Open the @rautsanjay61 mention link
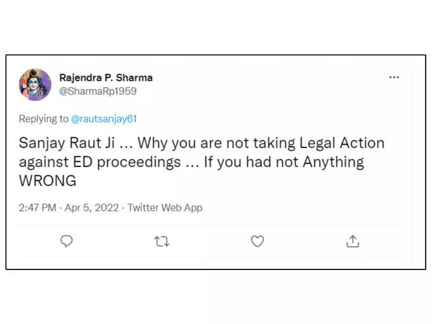432x324 pixels. coord(104,119)
